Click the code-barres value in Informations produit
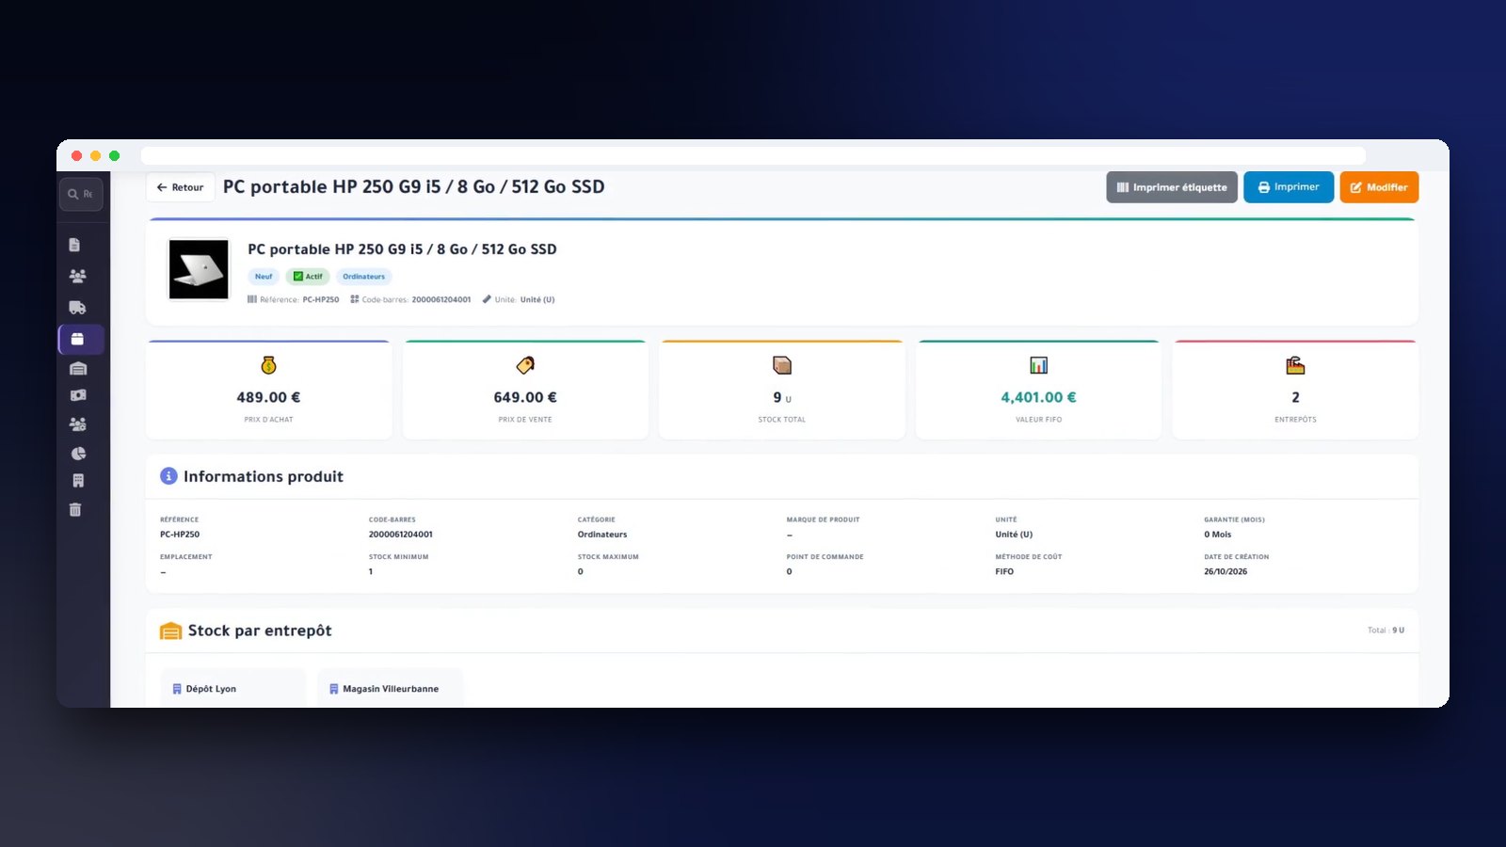 tap(401, 535)
